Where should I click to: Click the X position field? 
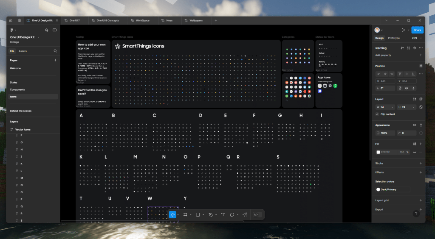(385, 81)
